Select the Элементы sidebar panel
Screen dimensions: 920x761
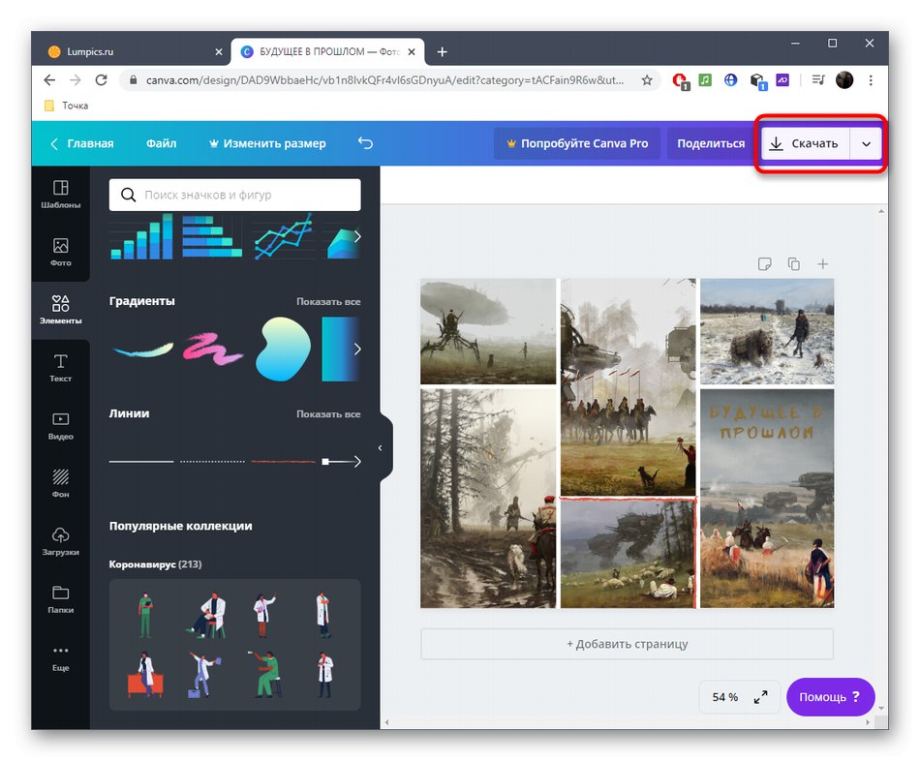point(60,310)
